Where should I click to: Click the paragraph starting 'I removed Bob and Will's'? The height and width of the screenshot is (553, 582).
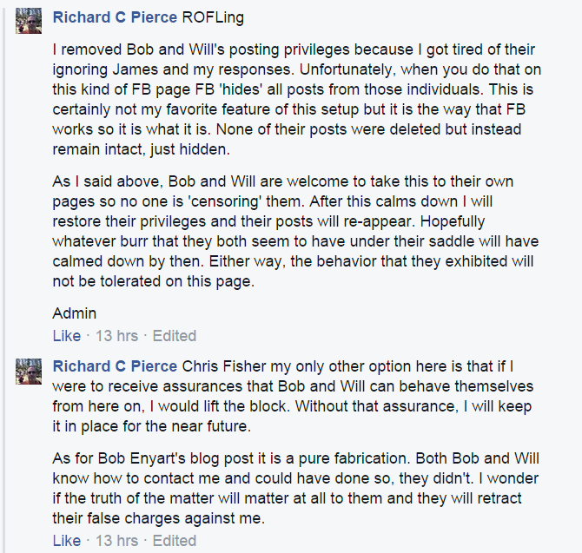[294, 100]
